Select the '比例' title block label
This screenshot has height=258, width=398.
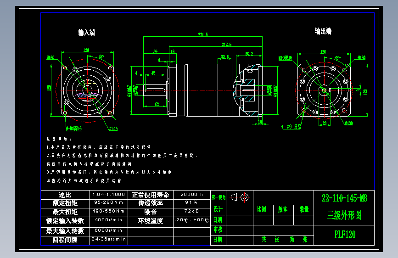pos(262,209)
